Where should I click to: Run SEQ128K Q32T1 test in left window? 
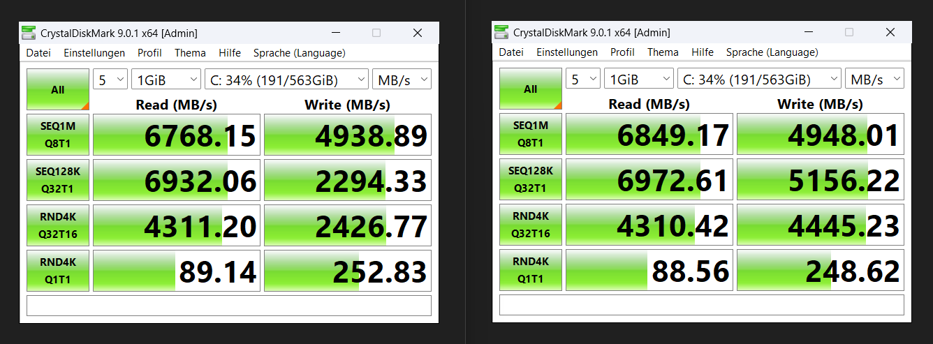[58, 180]
